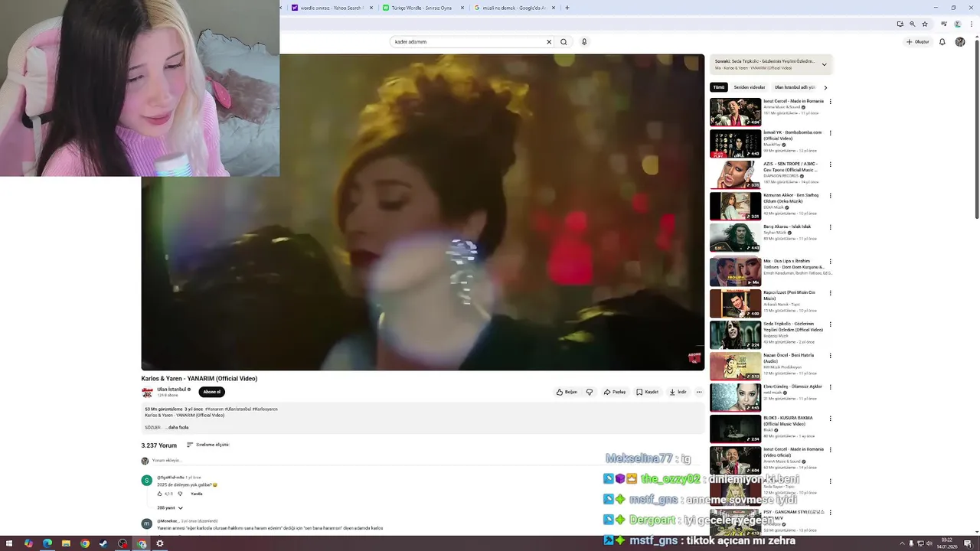980x551 pixels.
Task: Dislike the 2025 de dinleyen comment
Action: click(x=180, y=494)
